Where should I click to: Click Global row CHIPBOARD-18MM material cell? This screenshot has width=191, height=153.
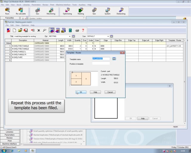45,43
